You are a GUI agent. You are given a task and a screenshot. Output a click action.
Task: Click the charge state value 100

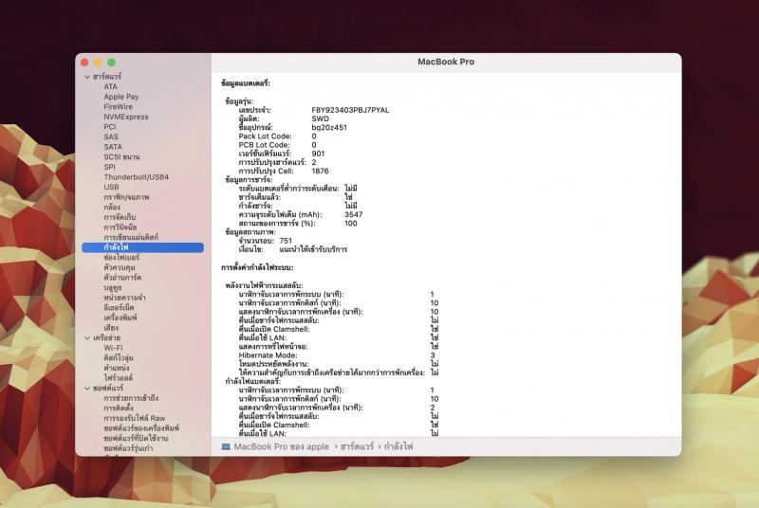pos(350,224)
